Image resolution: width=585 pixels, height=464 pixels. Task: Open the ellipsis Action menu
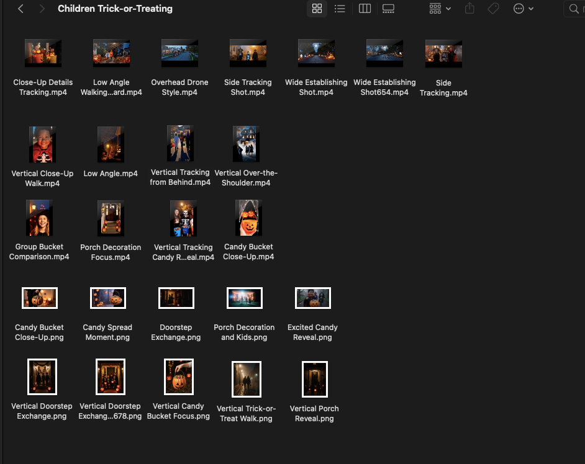coord(523,9)
